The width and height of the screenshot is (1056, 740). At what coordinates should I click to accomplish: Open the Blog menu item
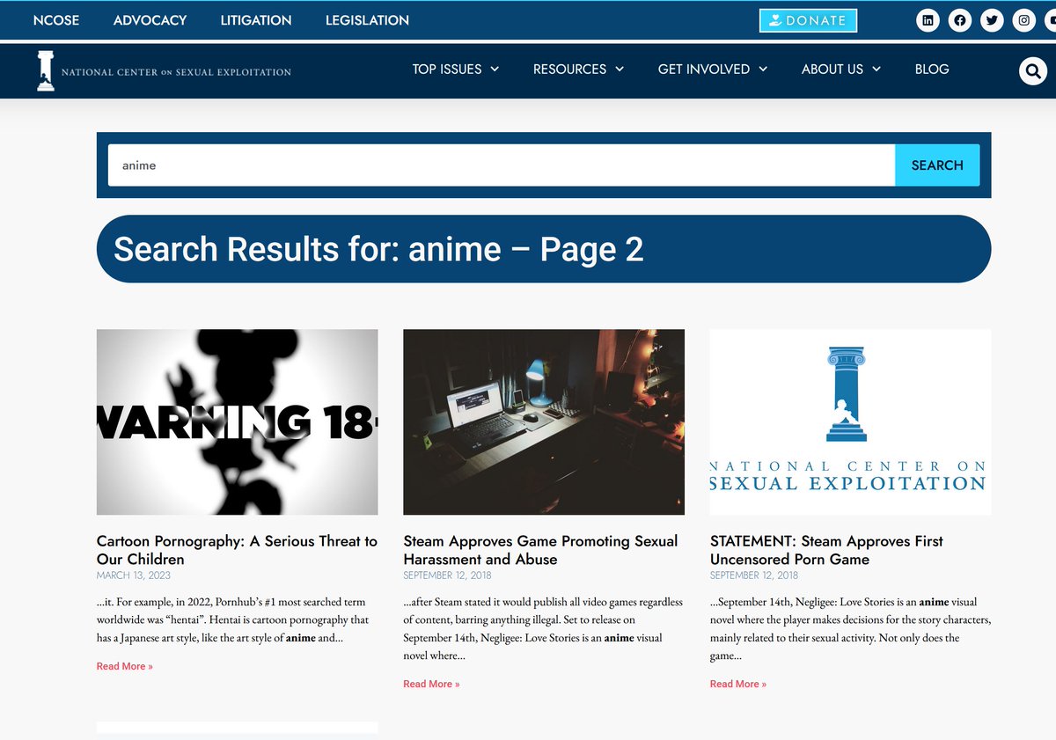click(932, 69)
